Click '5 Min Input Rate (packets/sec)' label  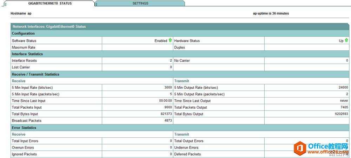(35, 94)
